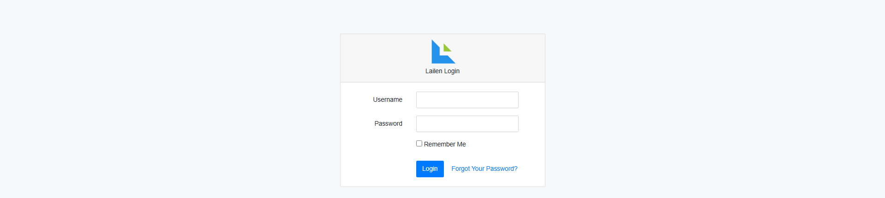
Task: Click the Lailen Login heading text
Action: coord(442,71)
